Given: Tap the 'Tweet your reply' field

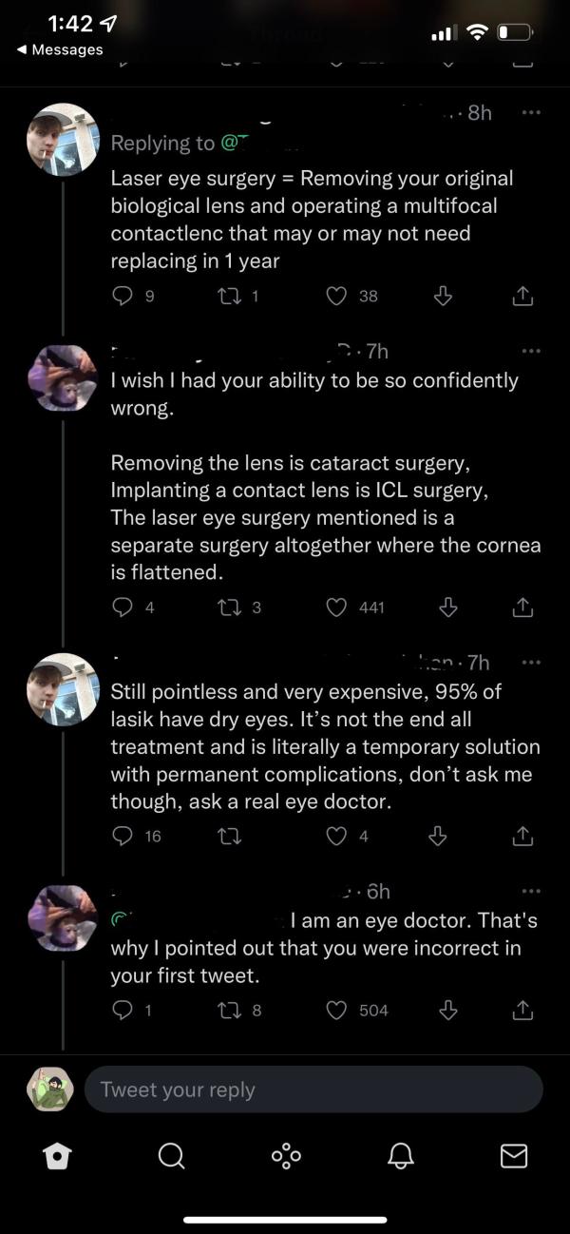Looking at the screenshot, I should (x=314, y=1089).
